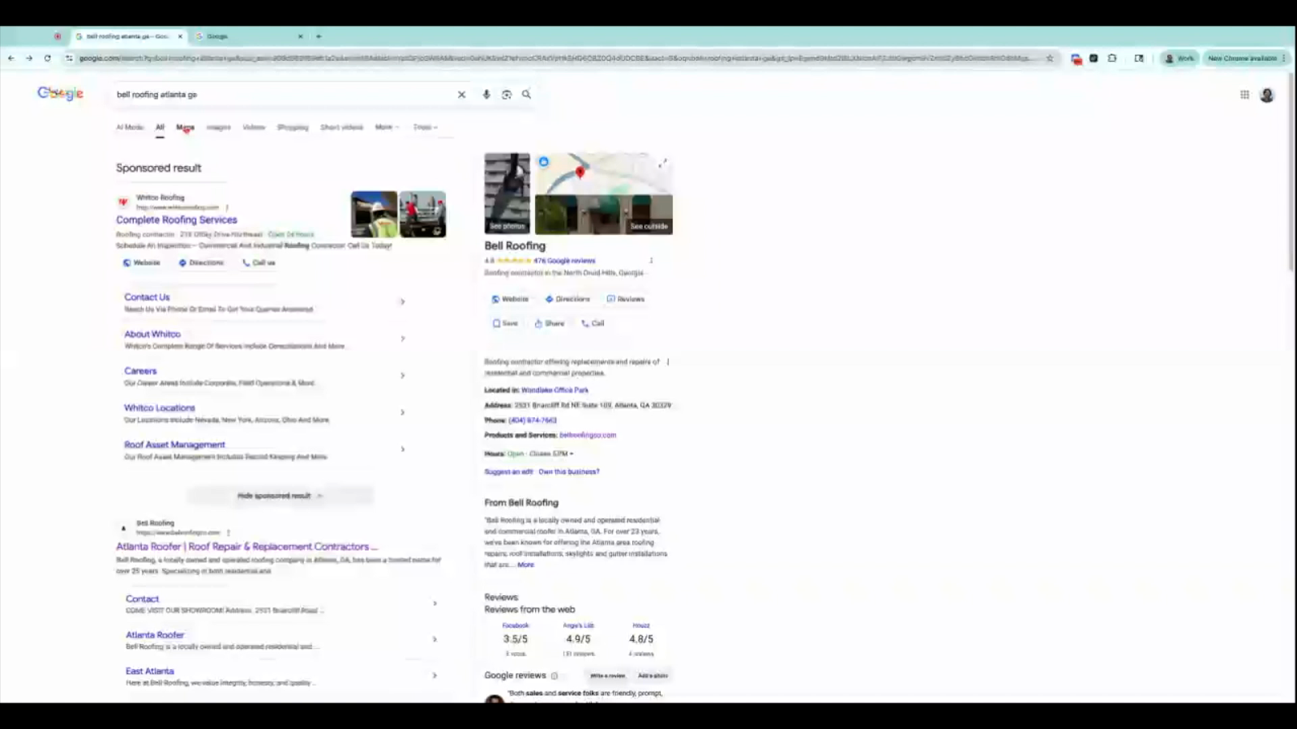Open the red and blue extension icon

pyautogui.click(x=1077, y=58)
